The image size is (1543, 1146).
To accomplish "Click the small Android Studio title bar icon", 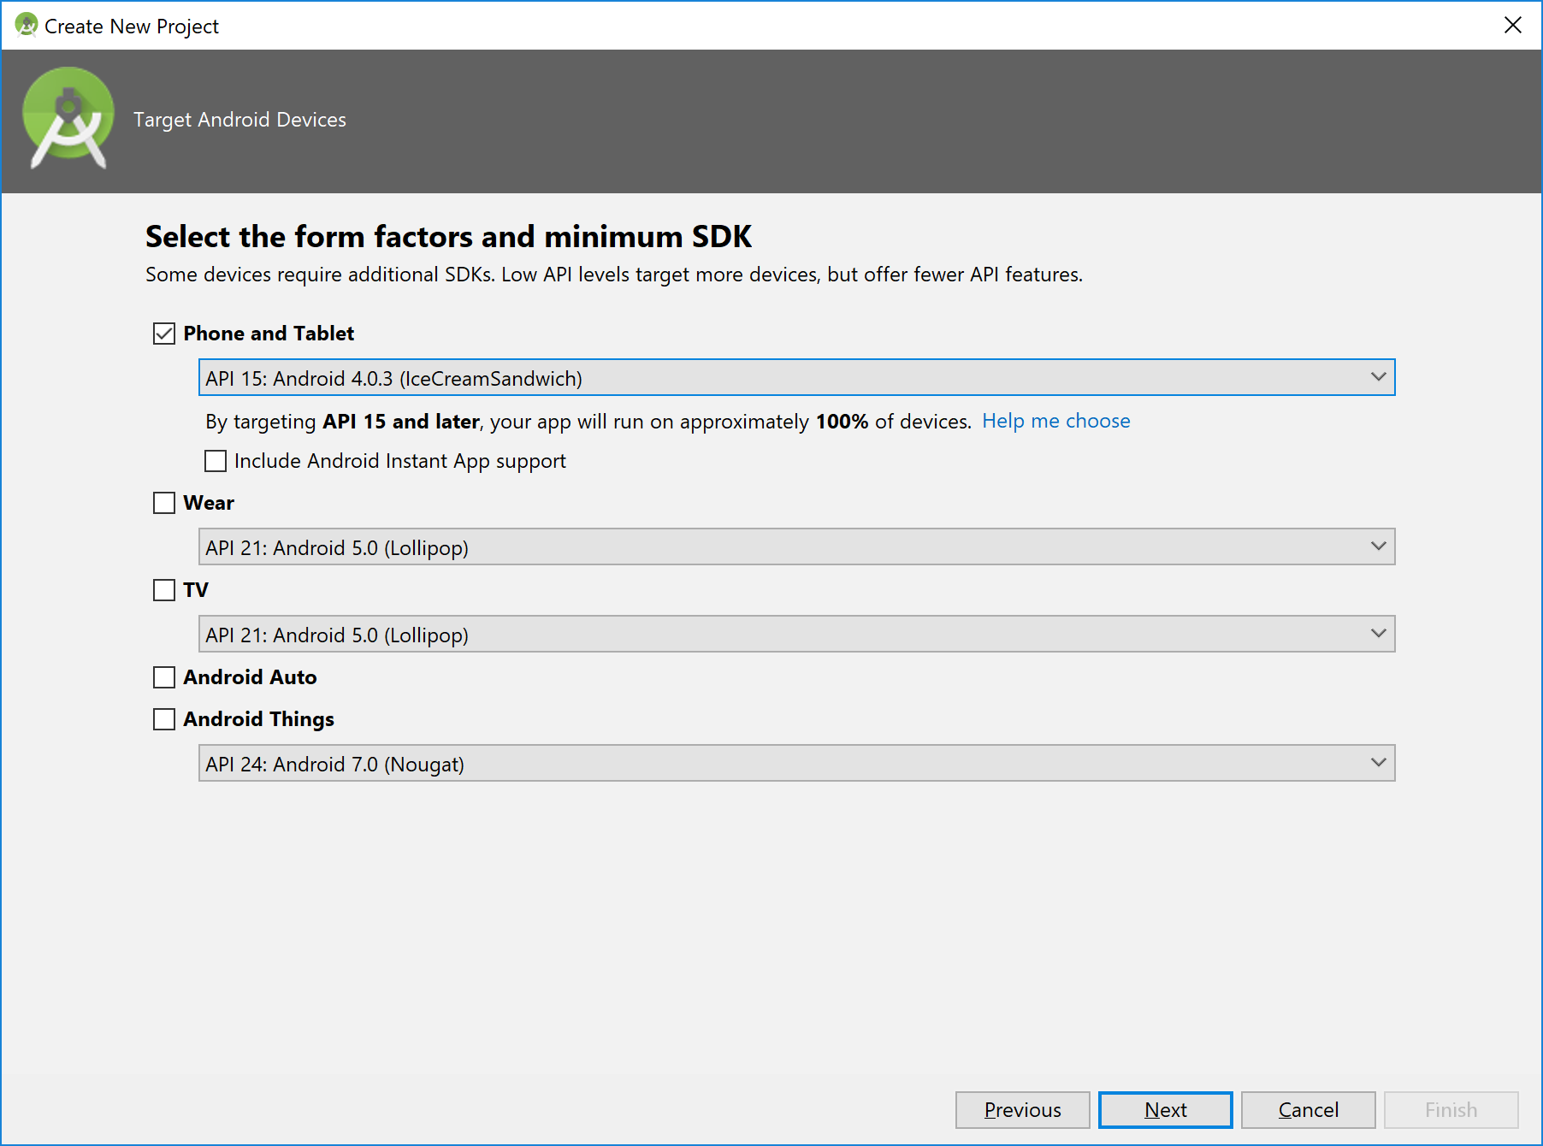I will (x=26, y=26).
